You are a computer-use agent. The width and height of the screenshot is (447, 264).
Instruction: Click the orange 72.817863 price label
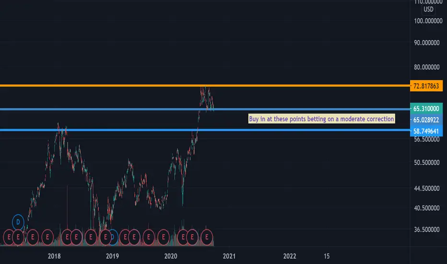click(426, 86)
